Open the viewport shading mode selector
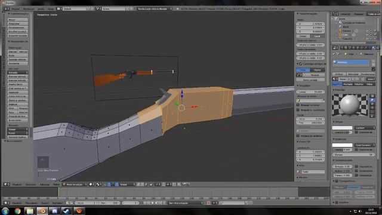 pos(91,185)
